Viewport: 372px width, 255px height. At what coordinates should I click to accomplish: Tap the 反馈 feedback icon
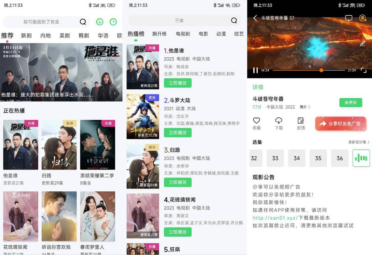pos(301,121)
